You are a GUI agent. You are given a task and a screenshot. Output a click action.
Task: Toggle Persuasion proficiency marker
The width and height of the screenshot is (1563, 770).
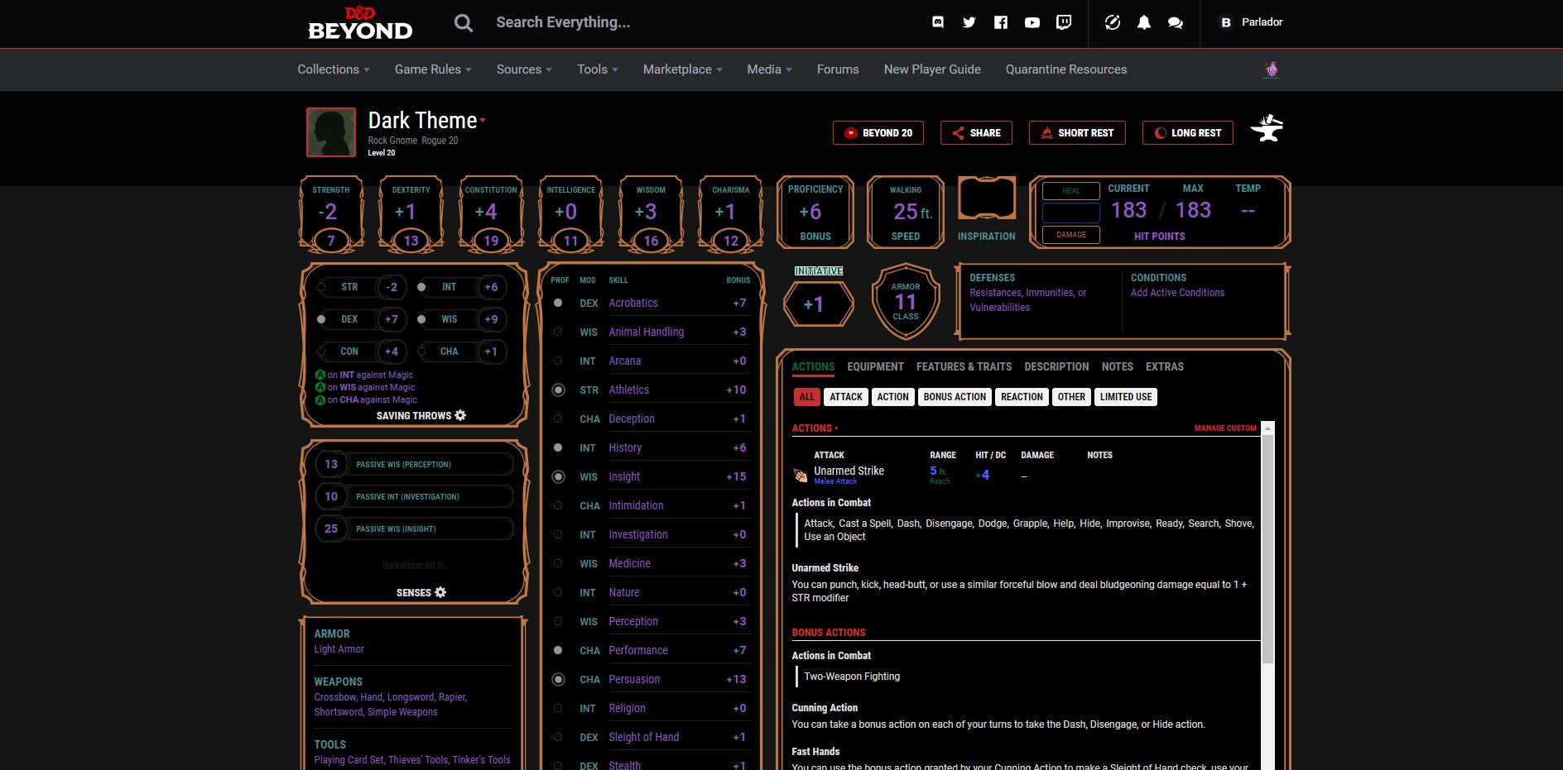tap(558, 679)
